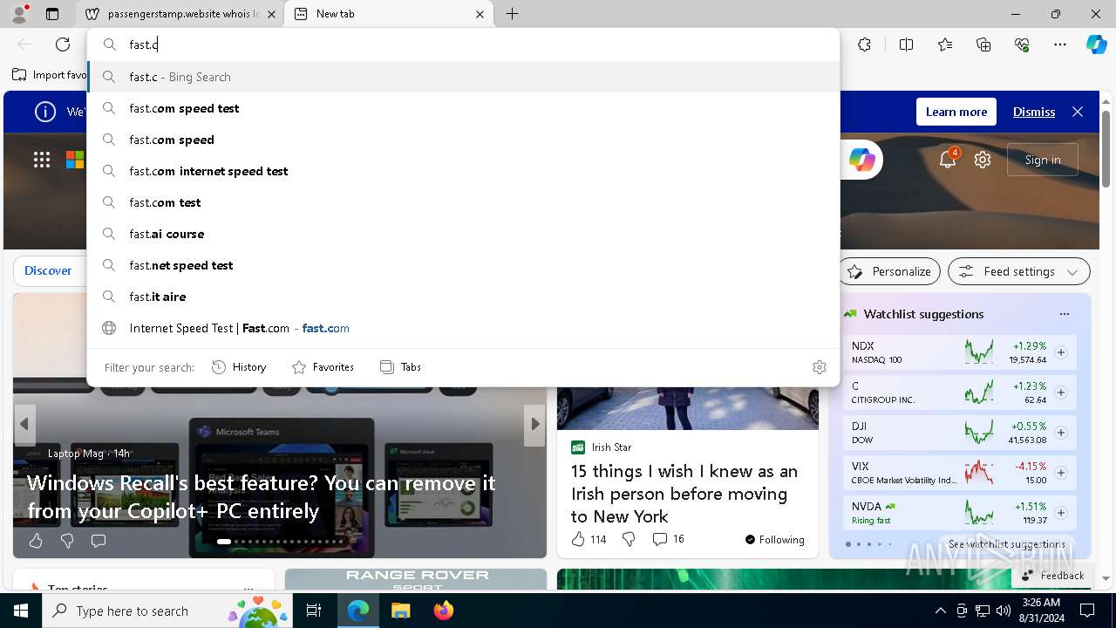The width and height of the screenshot is (1116, 628).
Task: Open search suggestion settings gear
Action: [819, 367]
